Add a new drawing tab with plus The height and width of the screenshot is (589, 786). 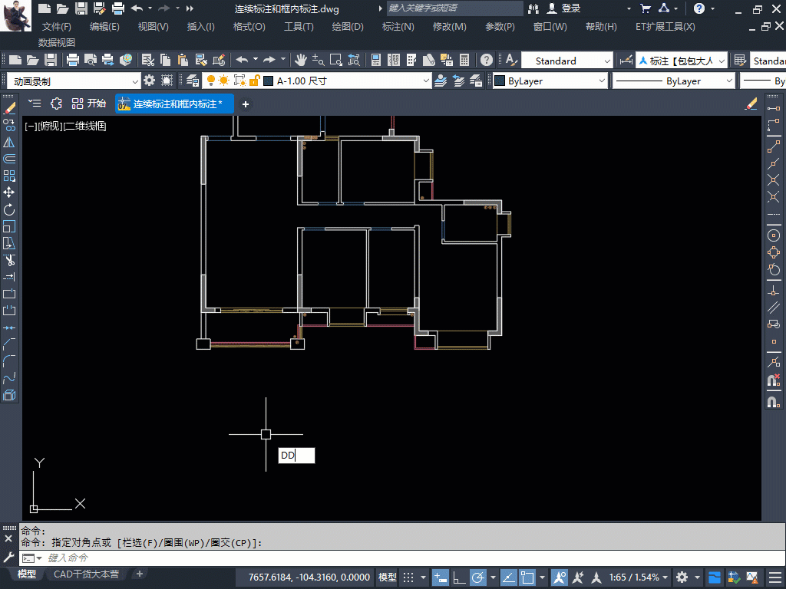(245, 104)
